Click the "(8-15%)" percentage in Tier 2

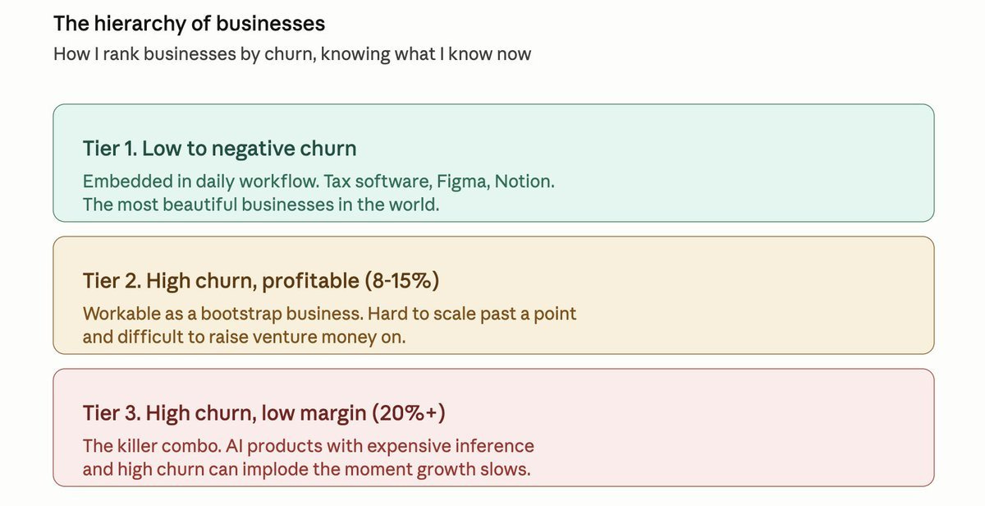coord(401,281)
